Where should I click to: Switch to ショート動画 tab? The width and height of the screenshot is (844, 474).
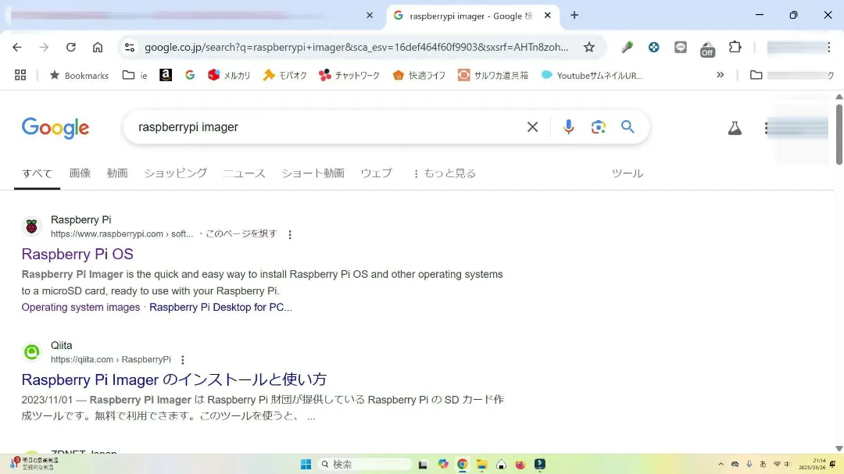point(313,173)
